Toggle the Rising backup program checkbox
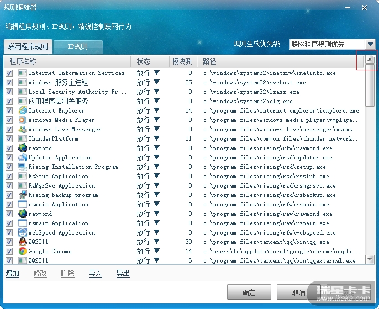The image size is (379, 309). click(x=9, y=195)
